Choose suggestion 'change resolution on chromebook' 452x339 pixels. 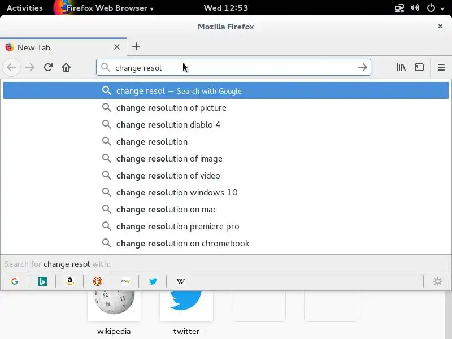[x=226, y=244]
